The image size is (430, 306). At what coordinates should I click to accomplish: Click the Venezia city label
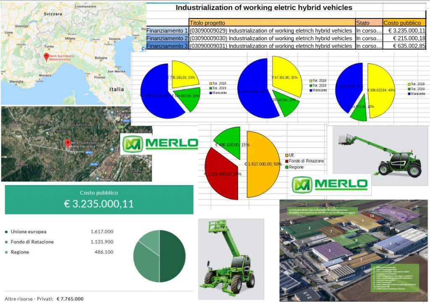(x=115, y=39)
